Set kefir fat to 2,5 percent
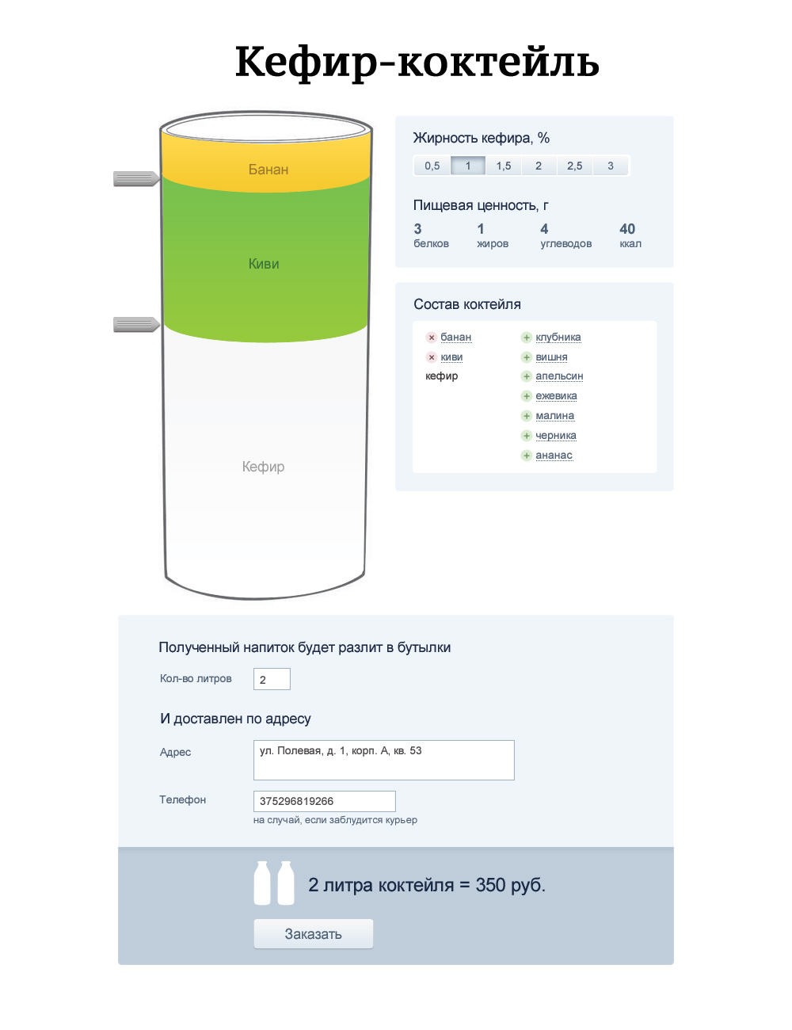The height and width of the screenshot is (1030, 792). click(575, 166)
